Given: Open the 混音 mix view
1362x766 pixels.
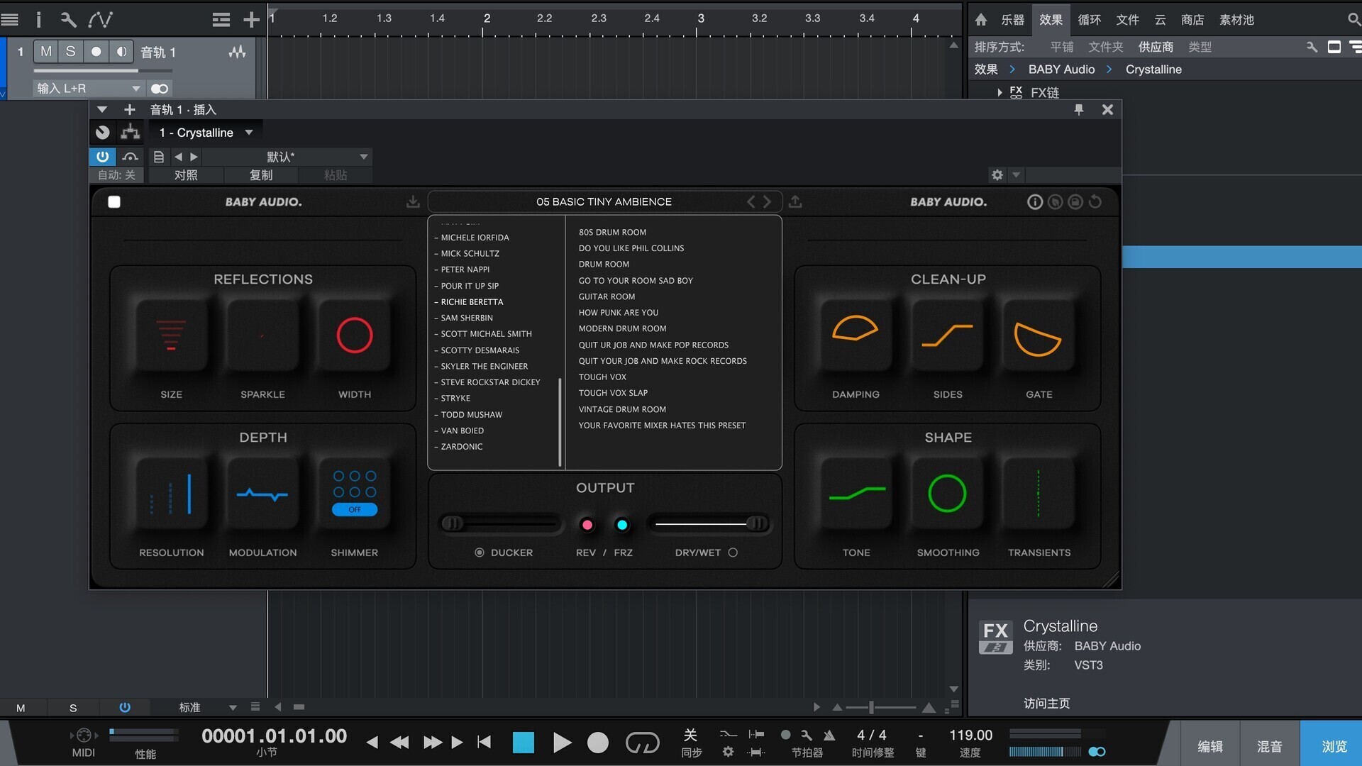Looking at the screenshot, I should 1269,746.
